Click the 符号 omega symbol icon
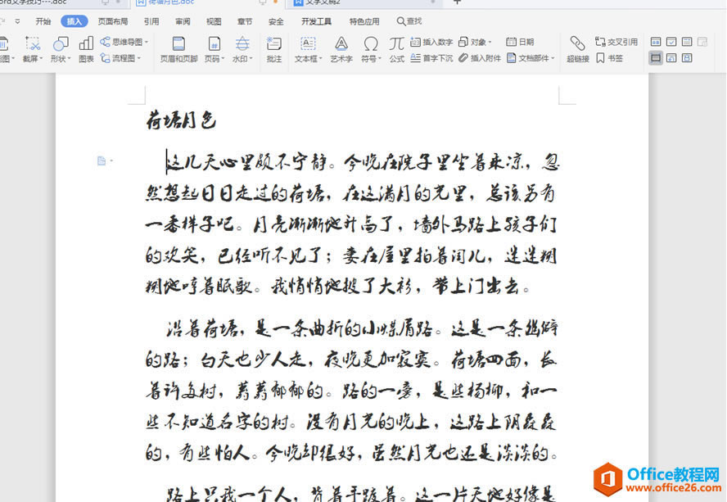The image size is (727, 502). coord(370,43)
